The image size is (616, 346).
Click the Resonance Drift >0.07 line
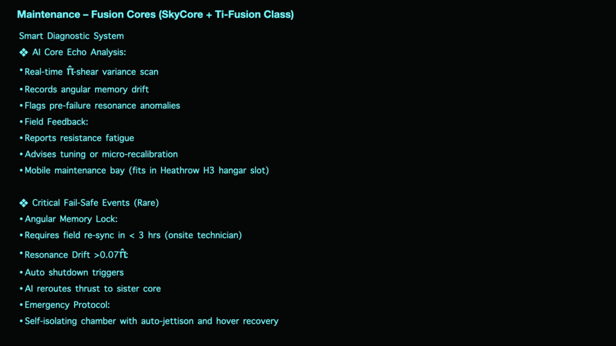click(76, 254)
